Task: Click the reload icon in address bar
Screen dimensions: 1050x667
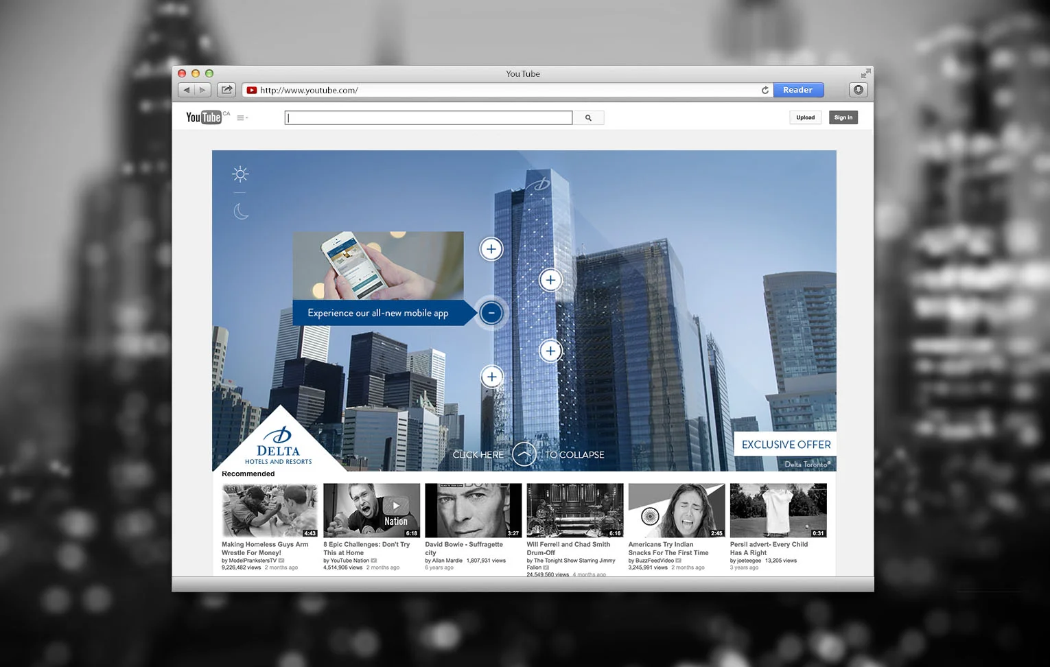Action: (765, 90)
